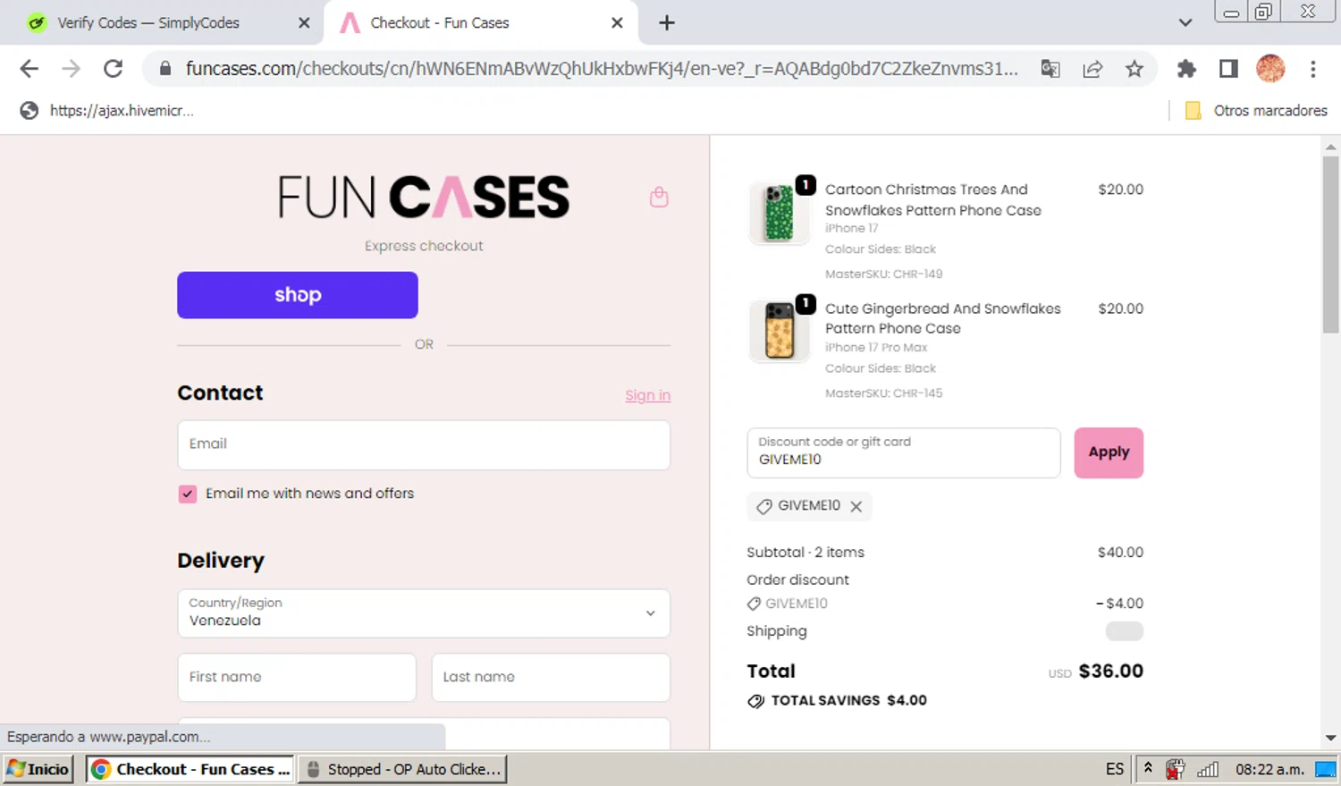Open the ajax.hivemicr bookmark
The height and width of the screenshot is (786, 1341).
pyautogui.click(x=106, y=111)
